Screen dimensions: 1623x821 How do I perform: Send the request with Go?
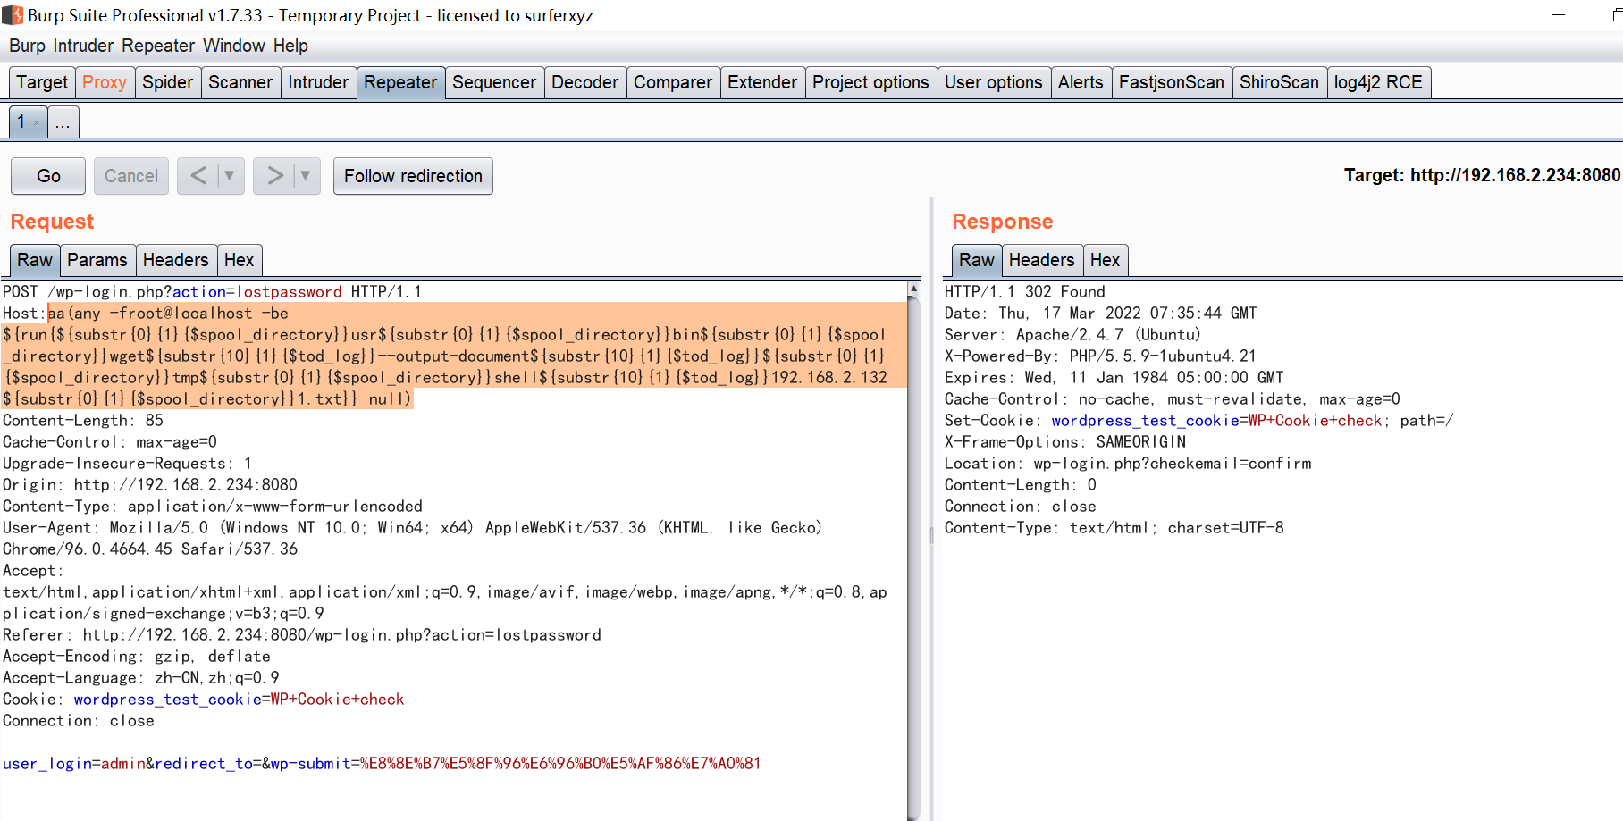click(x=47, y=176)
